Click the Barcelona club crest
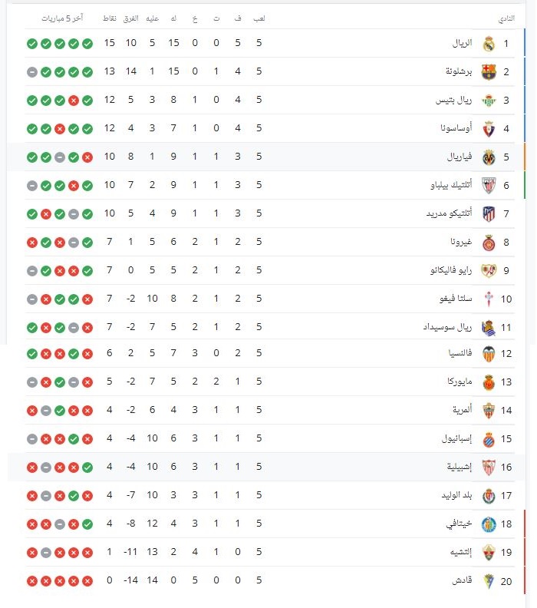The height and width of the screenshot is (608, 537). point(488,72)
